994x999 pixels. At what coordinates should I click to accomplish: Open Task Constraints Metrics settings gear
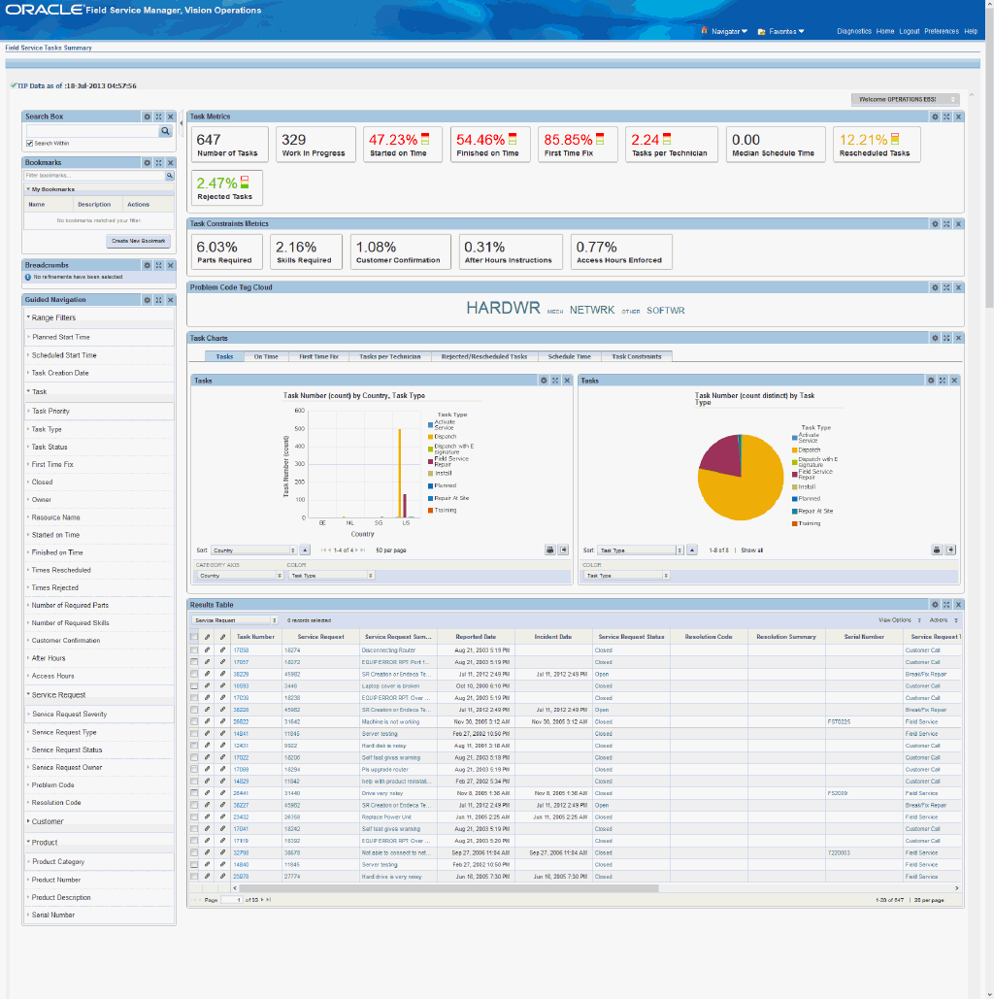(935, 223)
